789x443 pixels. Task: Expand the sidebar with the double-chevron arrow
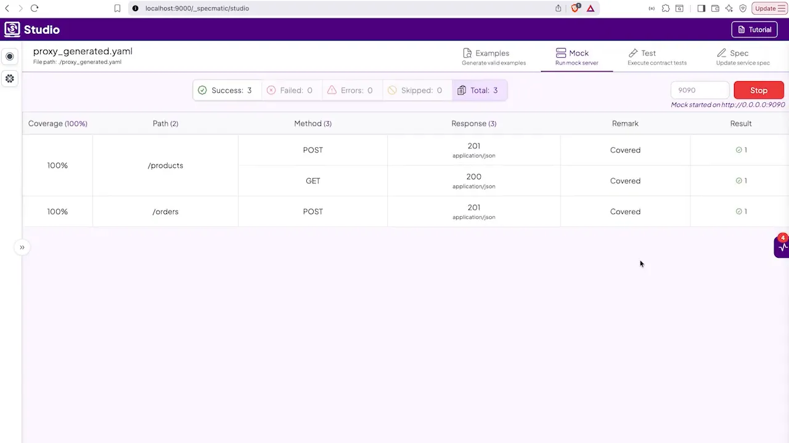coord(22,247)
